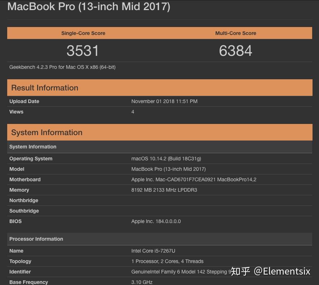Click the Model value MacBook Pro (13-inch Mid 2017)
The image size is (319, 285).
169,169
